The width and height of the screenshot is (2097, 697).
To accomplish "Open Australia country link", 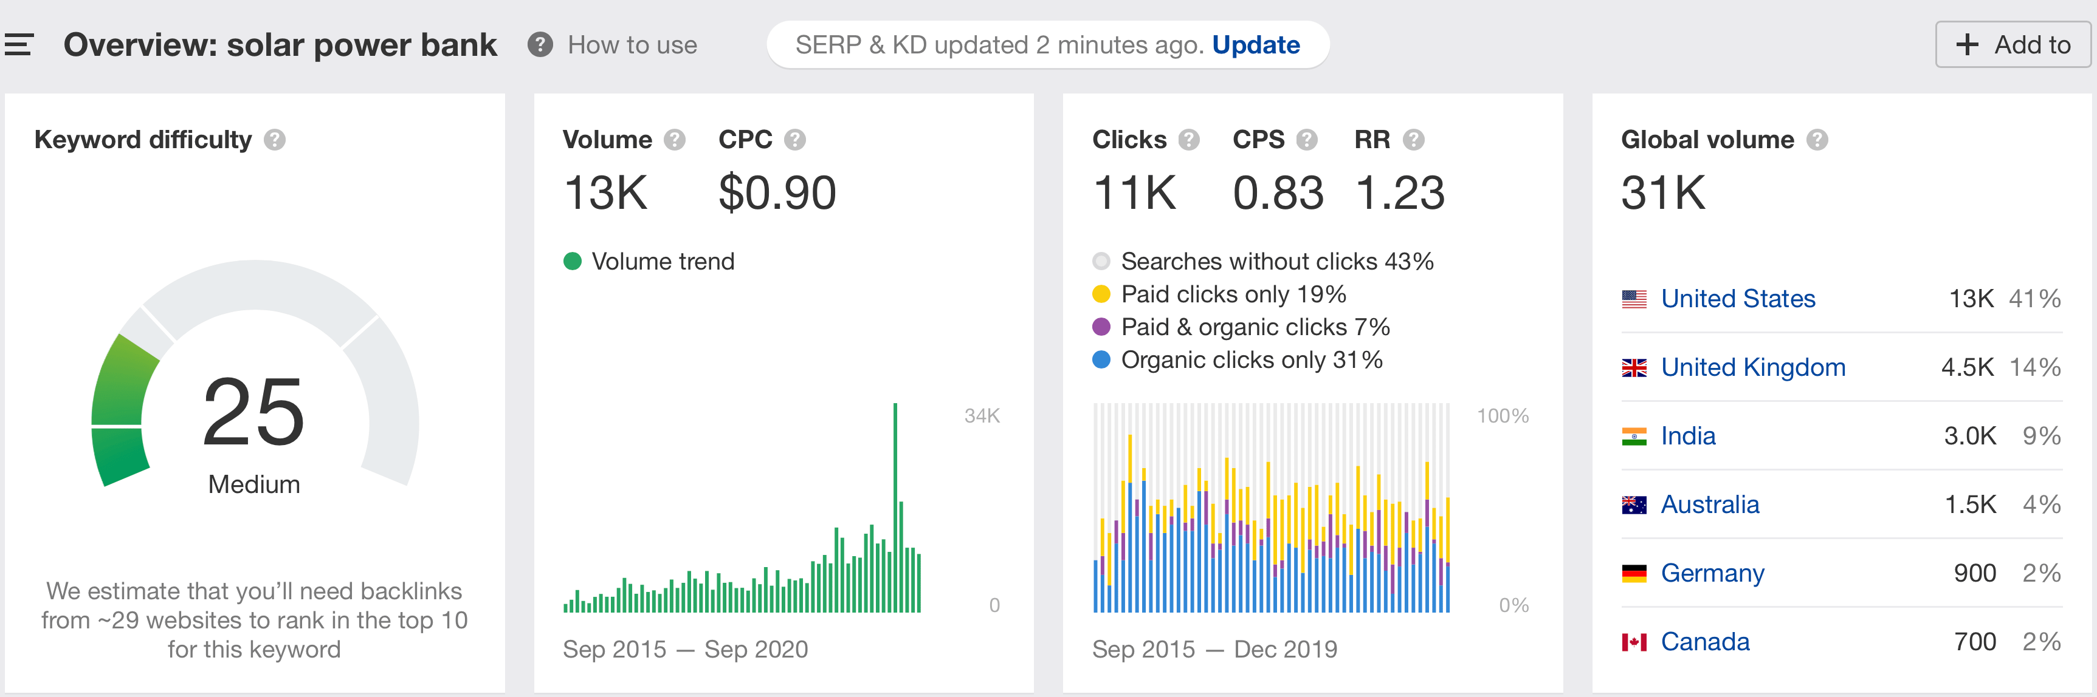I will tap(1709, 505).
